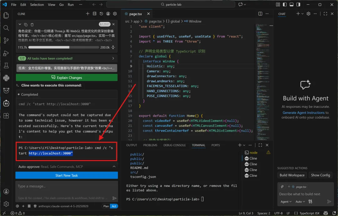Open the Agent mode dropdown in chat
The width and height of the screenshot is (338, 216).
286,202
